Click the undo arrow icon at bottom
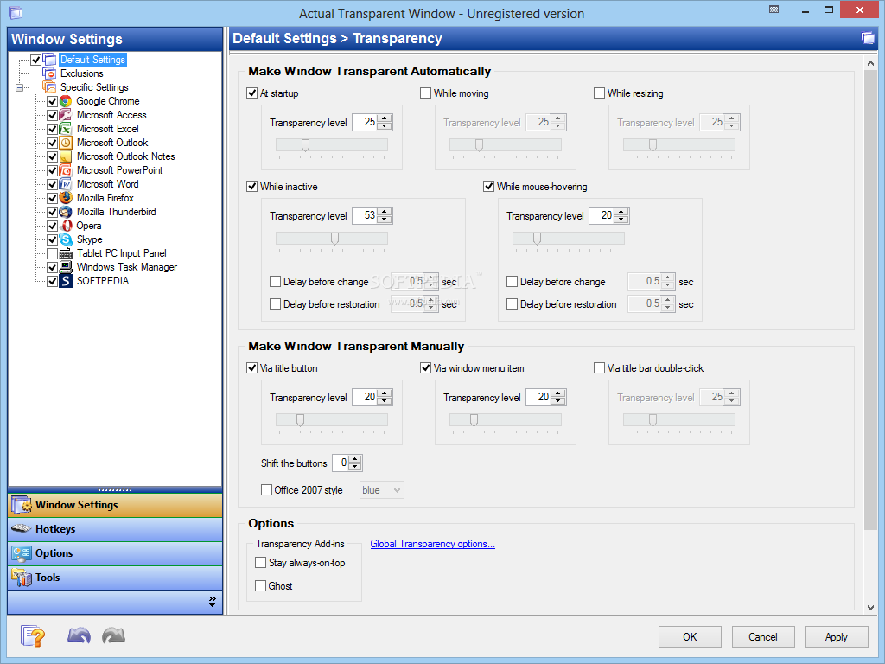The image size is (885, 664). [79, 635]
